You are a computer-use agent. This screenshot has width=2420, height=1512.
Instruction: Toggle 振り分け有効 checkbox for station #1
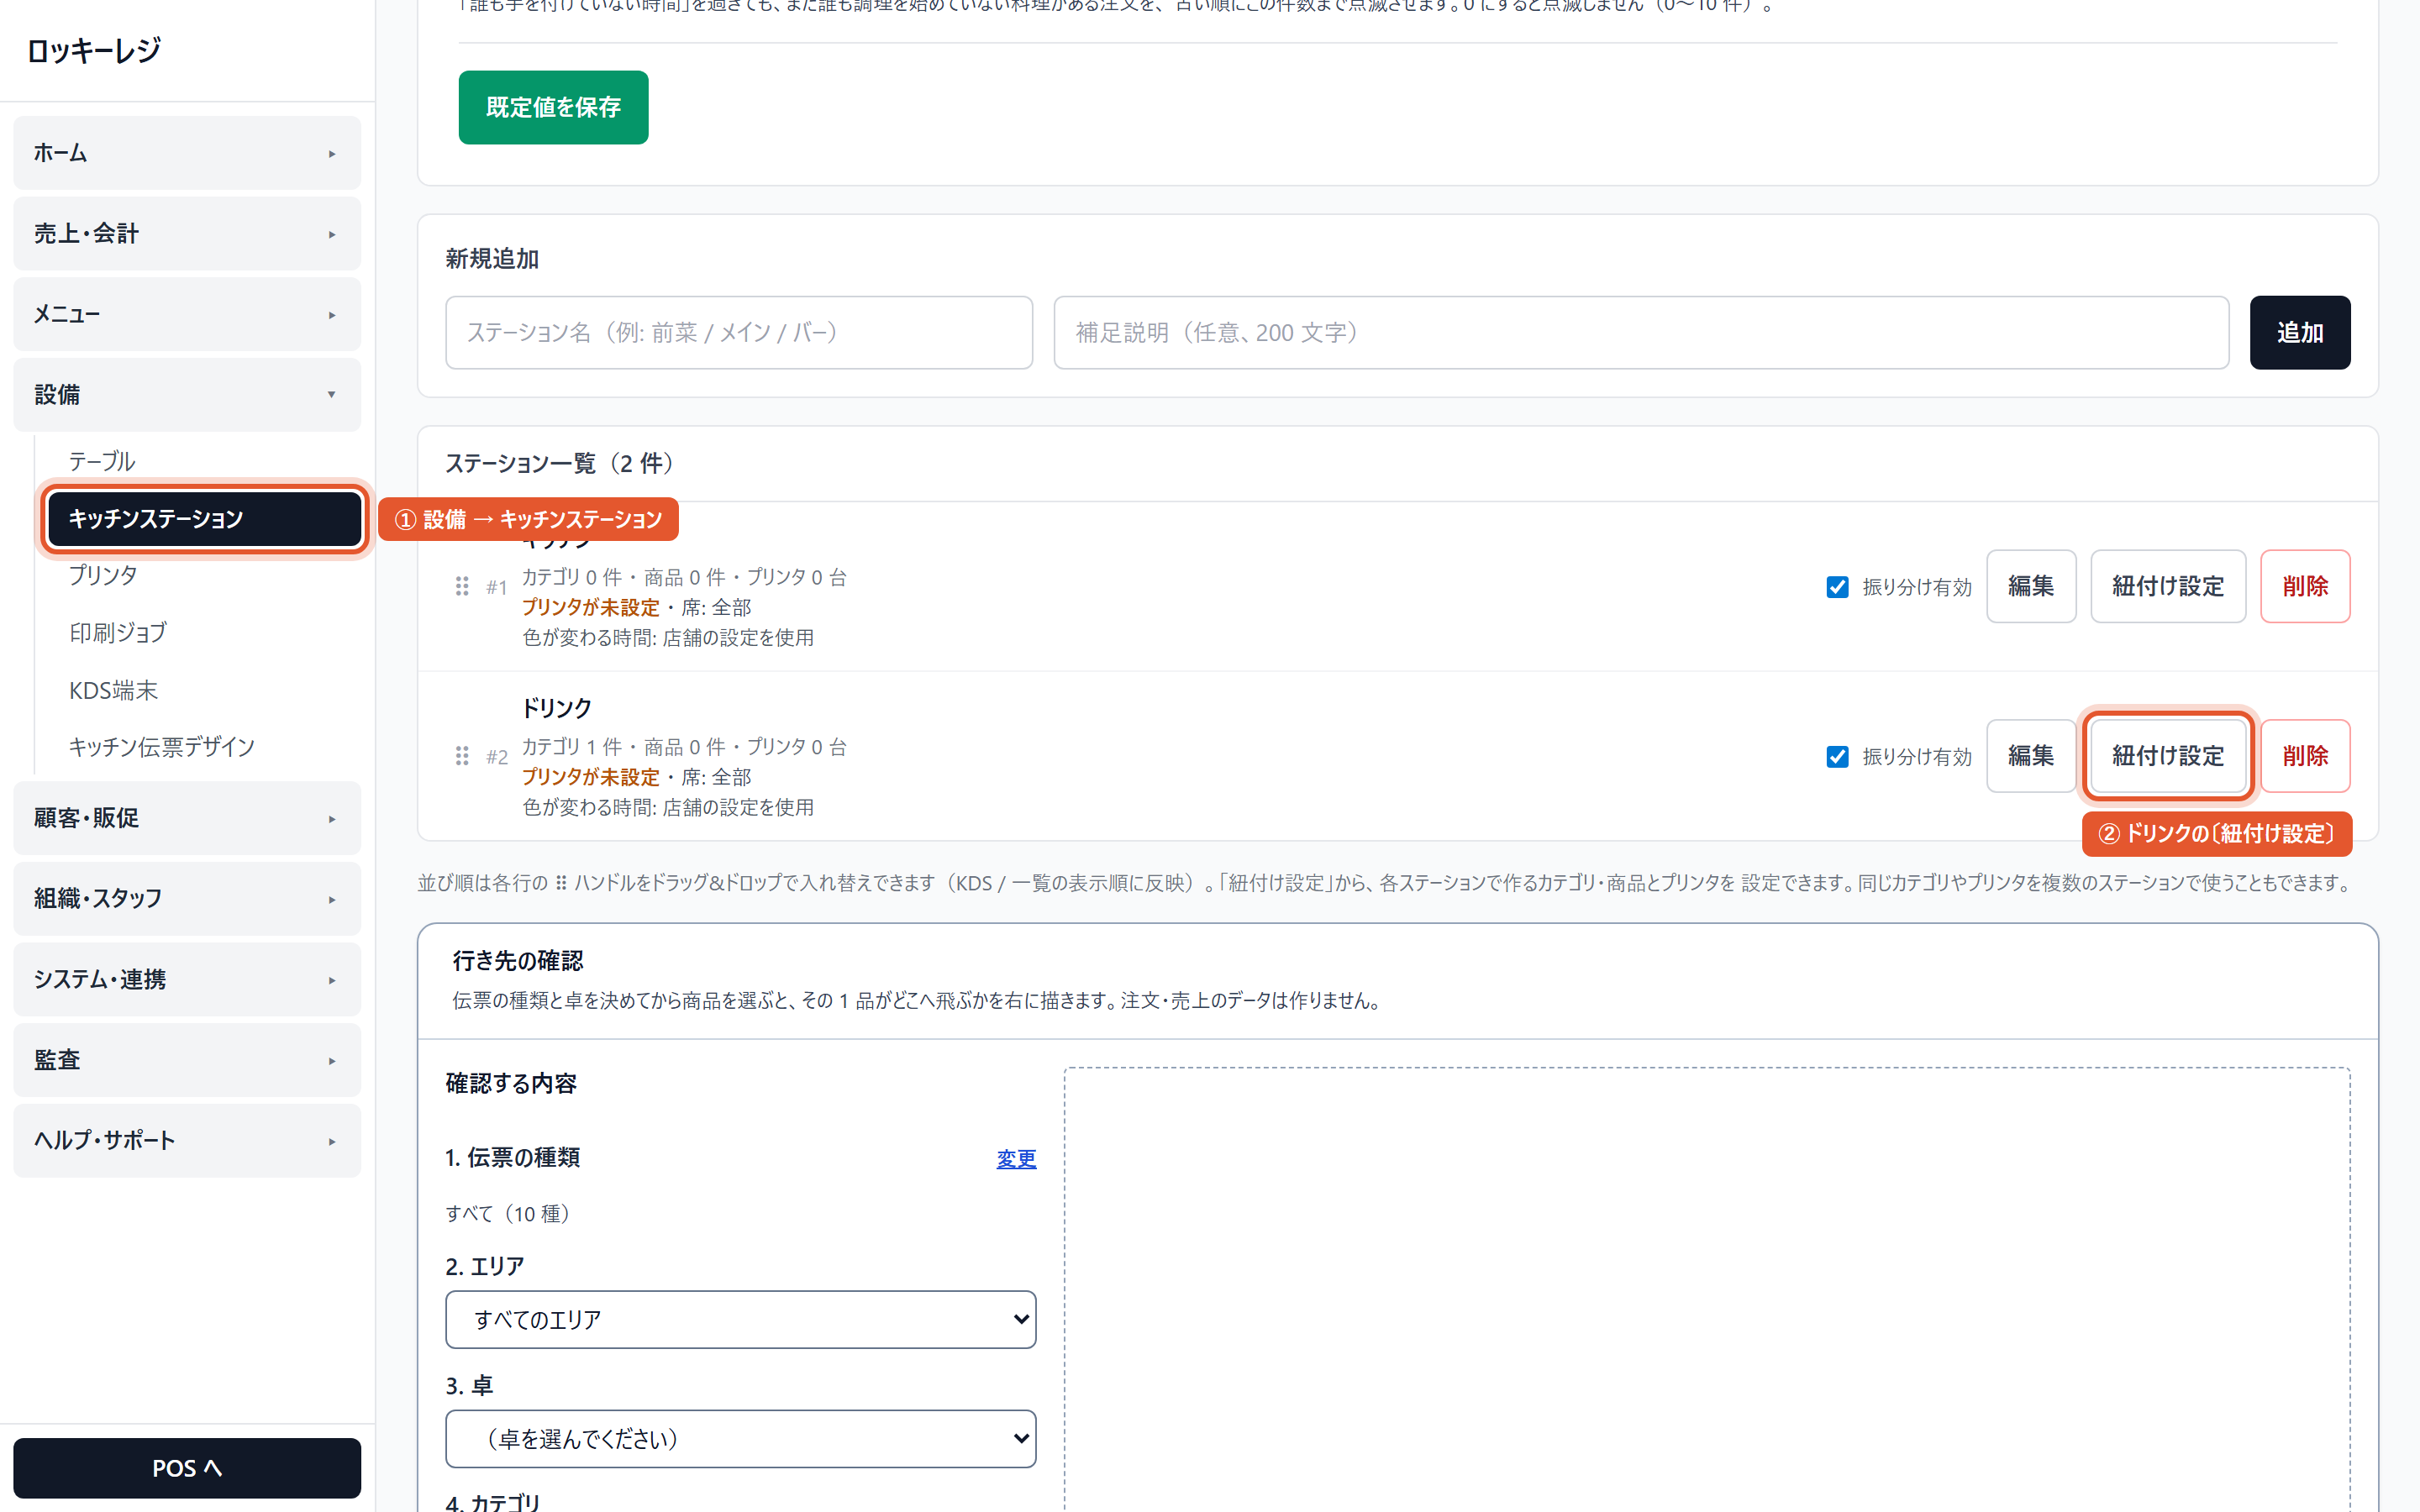coord(1837,587)
